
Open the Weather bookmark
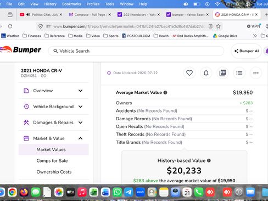[x=10, y=36]
